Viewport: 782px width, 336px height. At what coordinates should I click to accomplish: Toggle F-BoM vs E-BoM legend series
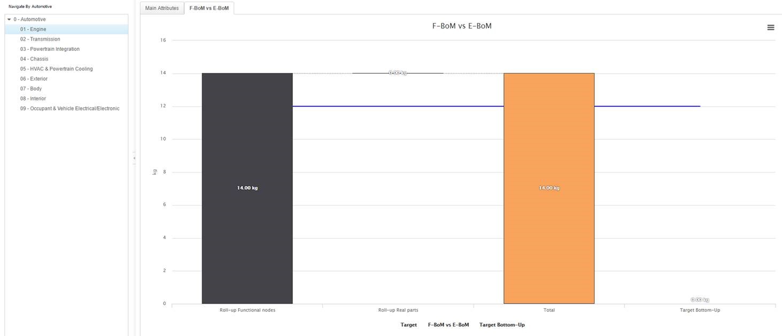(x=448, y=325)
